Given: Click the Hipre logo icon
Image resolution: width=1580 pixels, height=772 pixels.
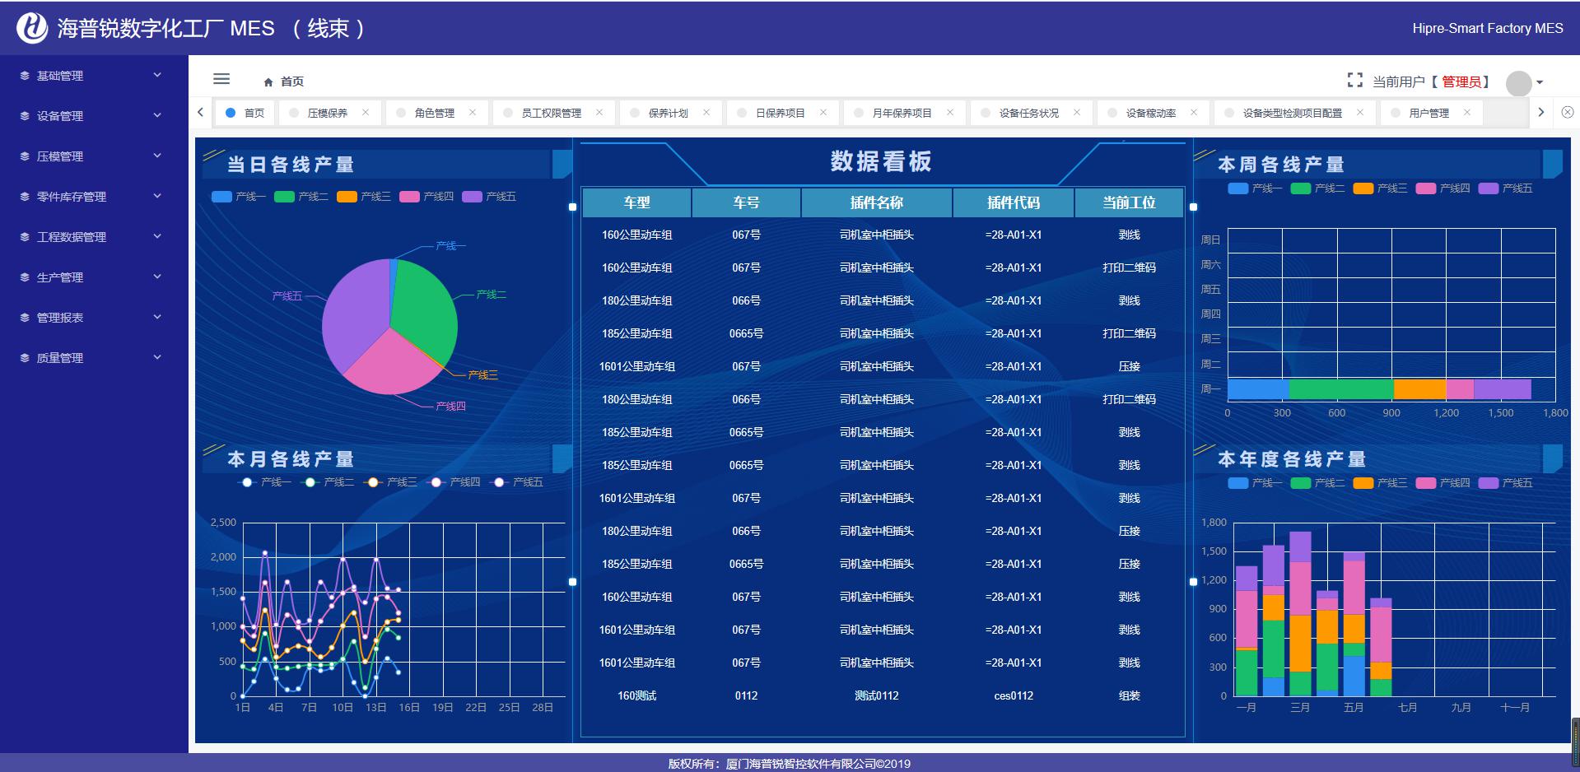Looking at the screenshot, I should (x=32, y=28).
